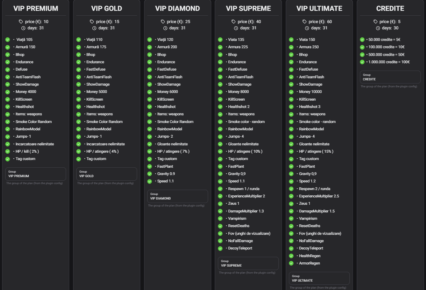Click the price tag icon in VIP ULTIMATE
This screenshot has width=426, height=290.
[305, 22]
